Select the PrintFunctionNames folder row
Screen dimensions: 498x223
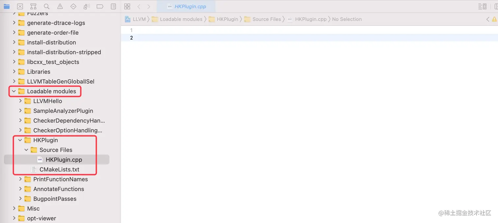pos(57,179)
